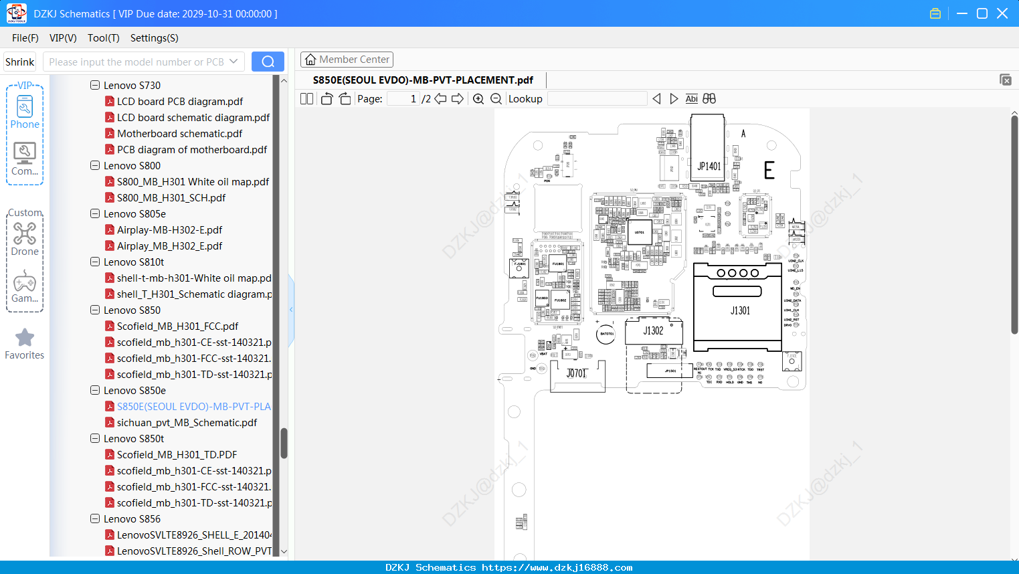Viewport: 1019px width, 574px height.
Task: Find next lookup match triangle
Action: point(674,99)
